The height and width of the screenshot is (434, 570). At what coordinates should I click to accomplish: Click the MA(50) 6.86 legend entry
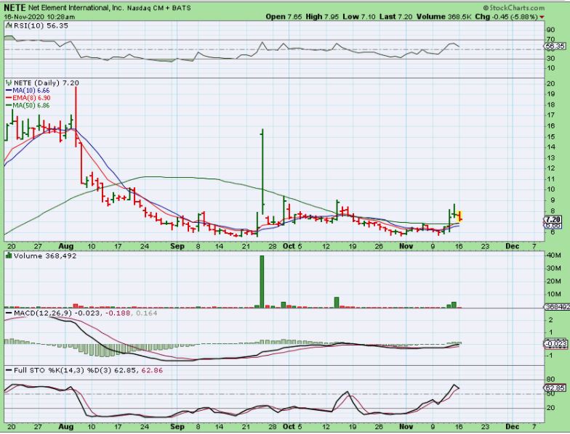(x=28, y=106)
